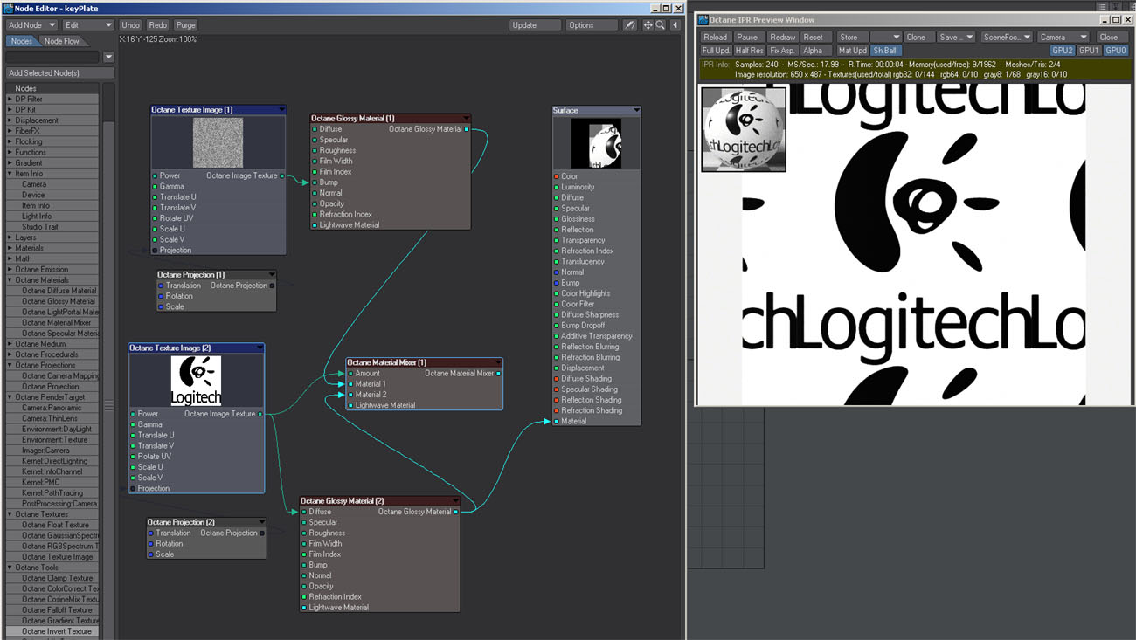Click the Material input port on the Surface node
Screen dimensions: 1136x640
[557, 422]
